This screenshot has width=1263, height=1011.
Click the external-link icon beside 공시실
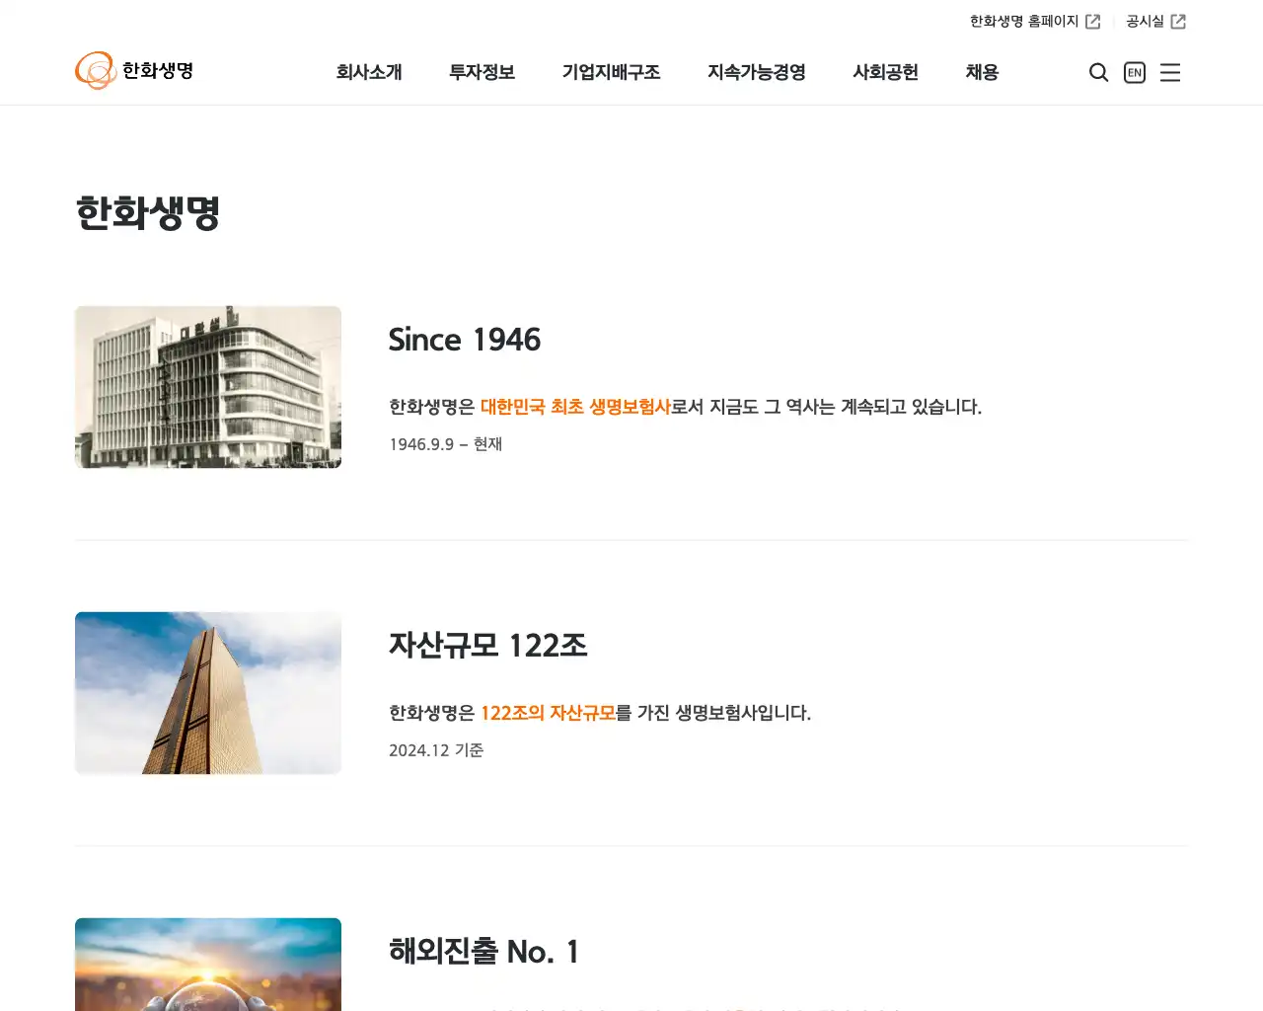[1178, 20]
